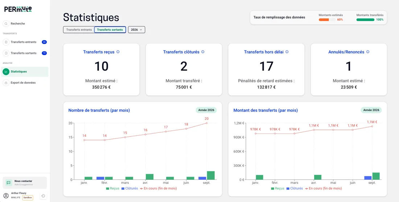The height and width of the screenshot is (202, 399).
Task: Click the Transferts reçus card title
Action: click(x=99, y=52)
